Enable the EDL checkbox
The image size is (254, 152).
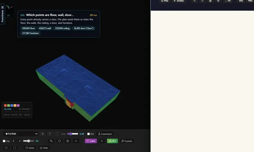(88, 134)
